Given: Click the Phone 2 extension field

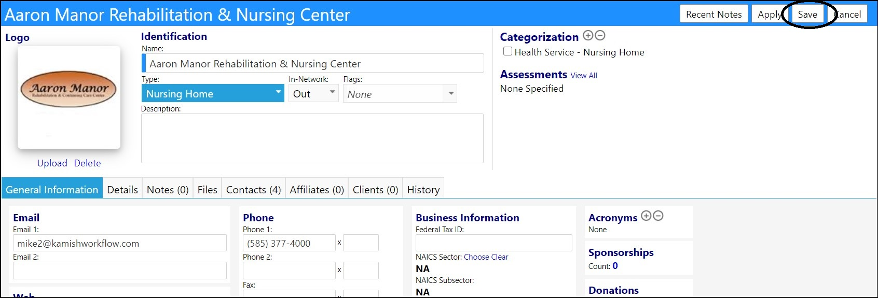Looking at the screenshot, I should point(361,271).
